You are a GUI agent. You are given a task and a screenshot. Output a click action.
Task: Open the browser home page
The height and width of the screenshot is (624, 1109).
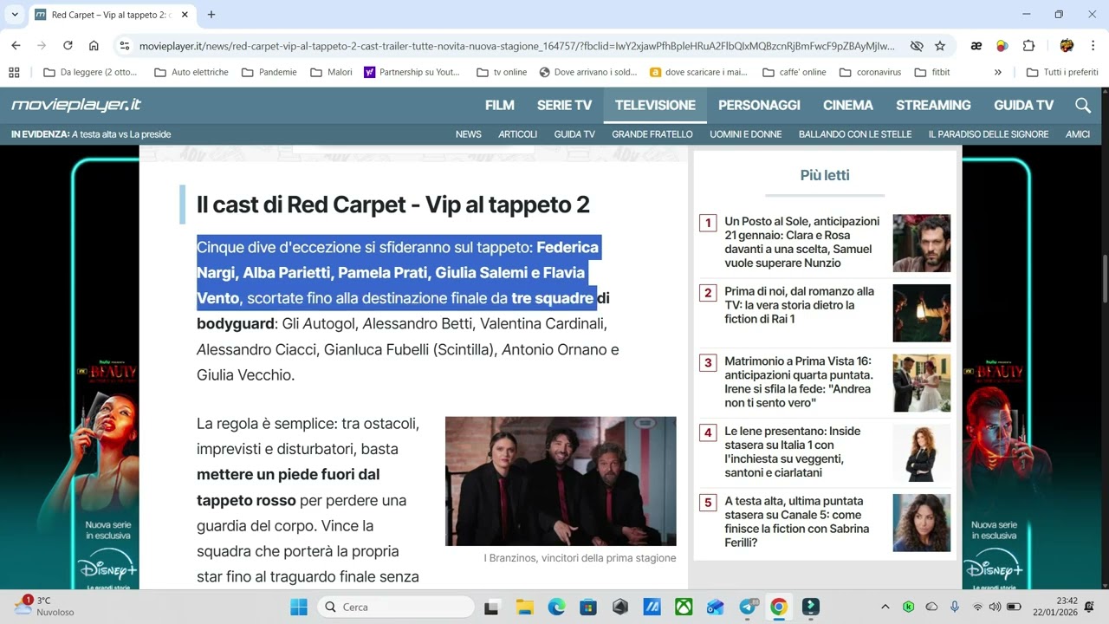coord(94,46)
